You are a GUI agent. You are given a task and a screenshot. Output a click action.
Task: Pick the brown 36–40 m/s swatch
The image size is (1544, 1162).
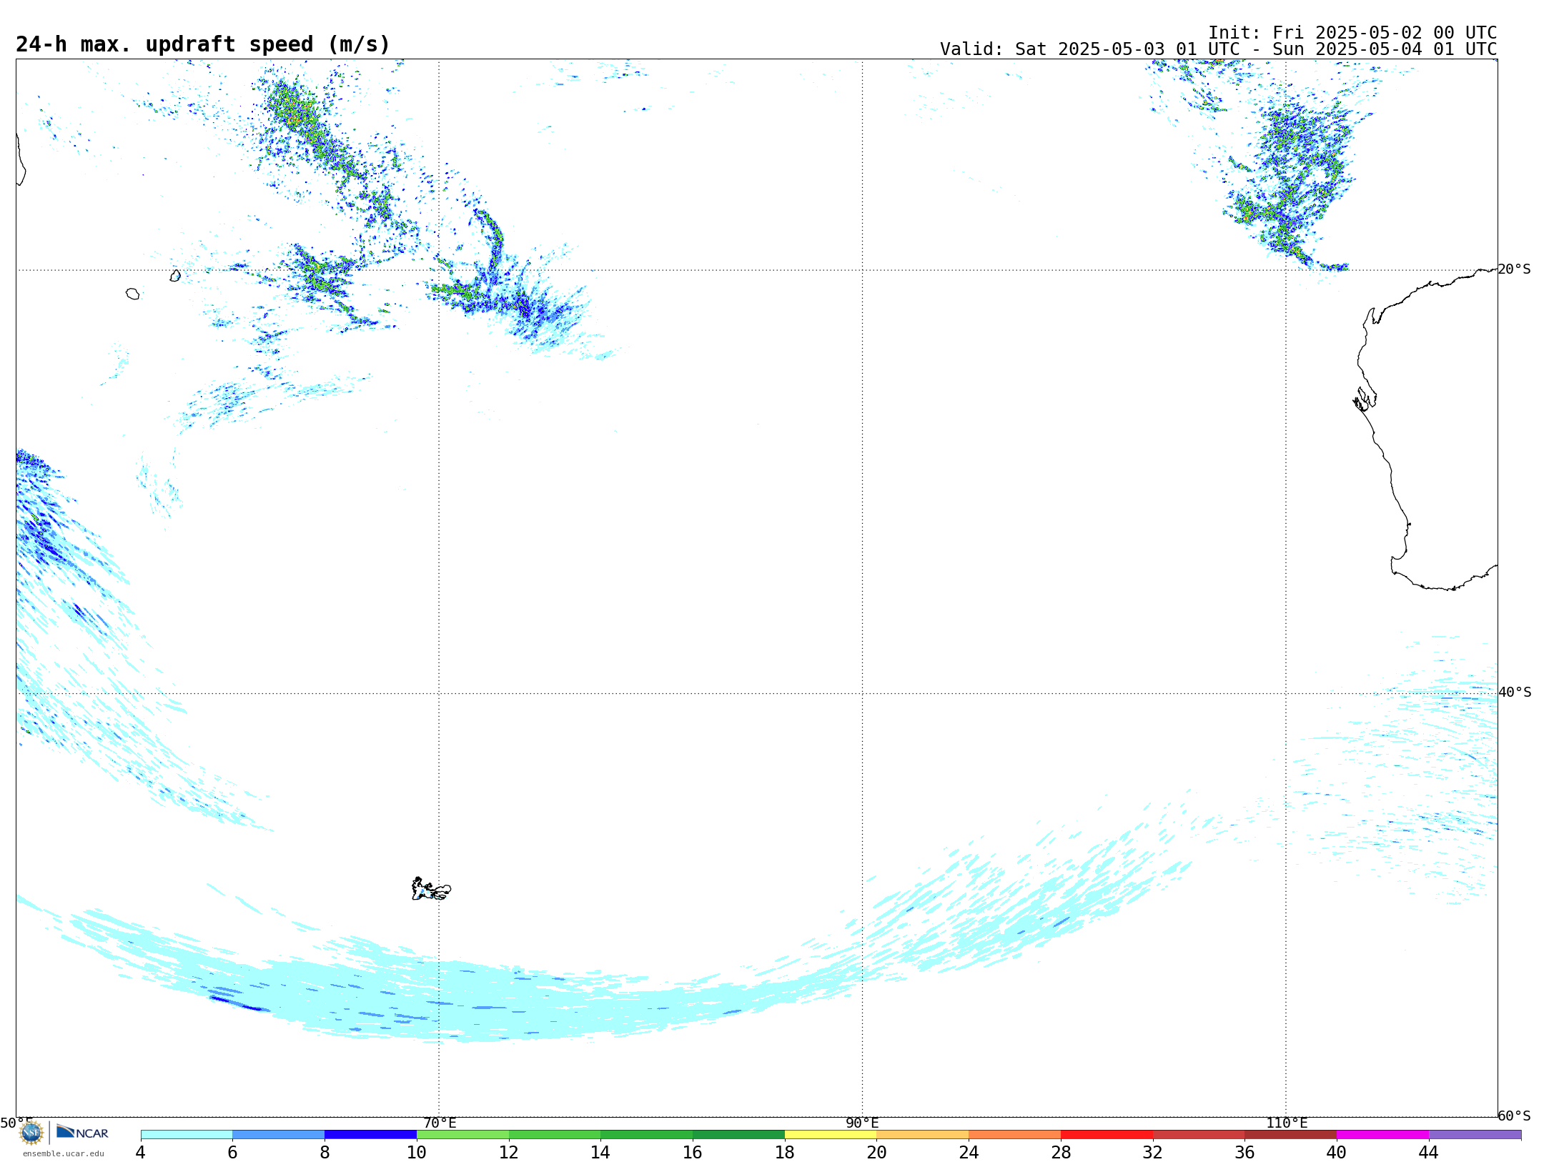[x=1291, y=1135]
